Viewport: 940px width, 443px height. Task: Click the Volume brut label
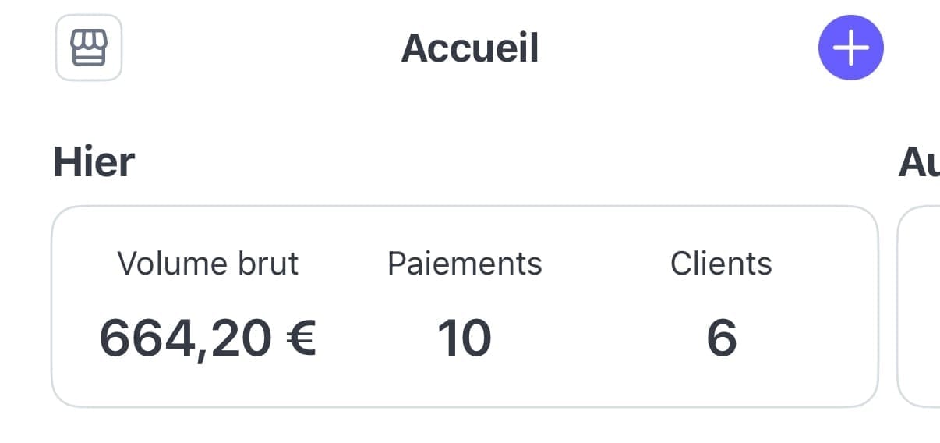click(208, 264)
